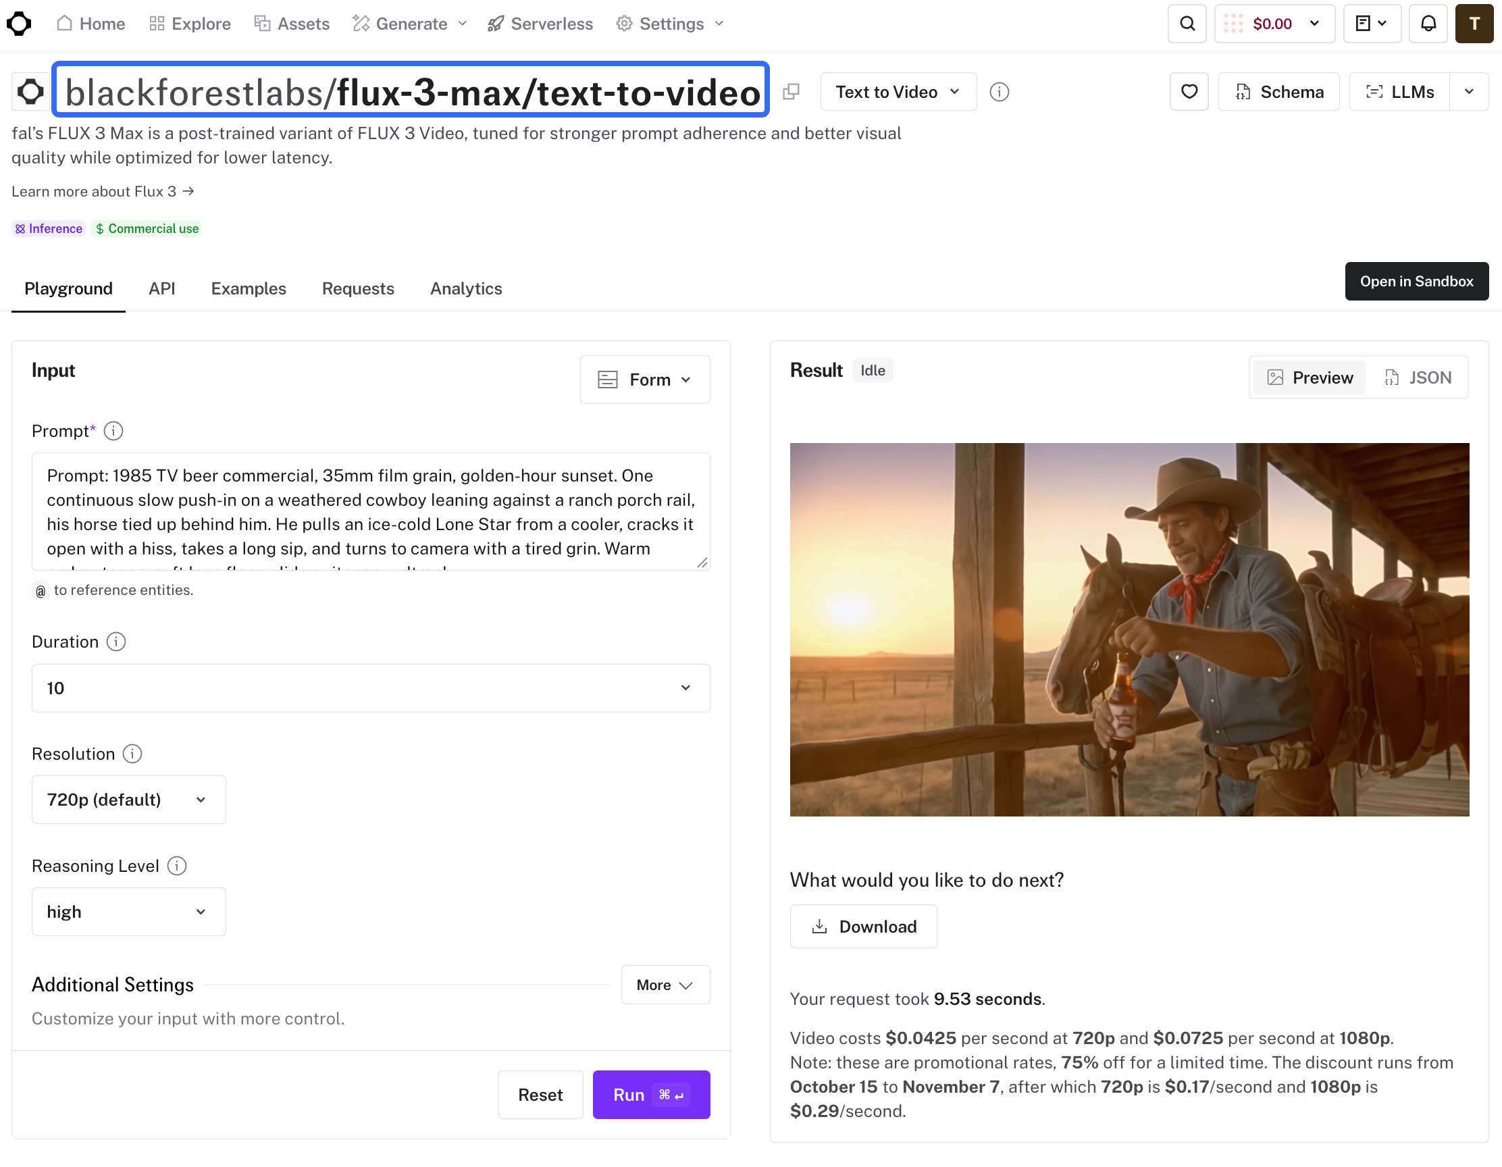The width and height of the screenshot is (1502, 1167).
Task: Open the Duration dropdown showing 10
Action: click(371, 688)
